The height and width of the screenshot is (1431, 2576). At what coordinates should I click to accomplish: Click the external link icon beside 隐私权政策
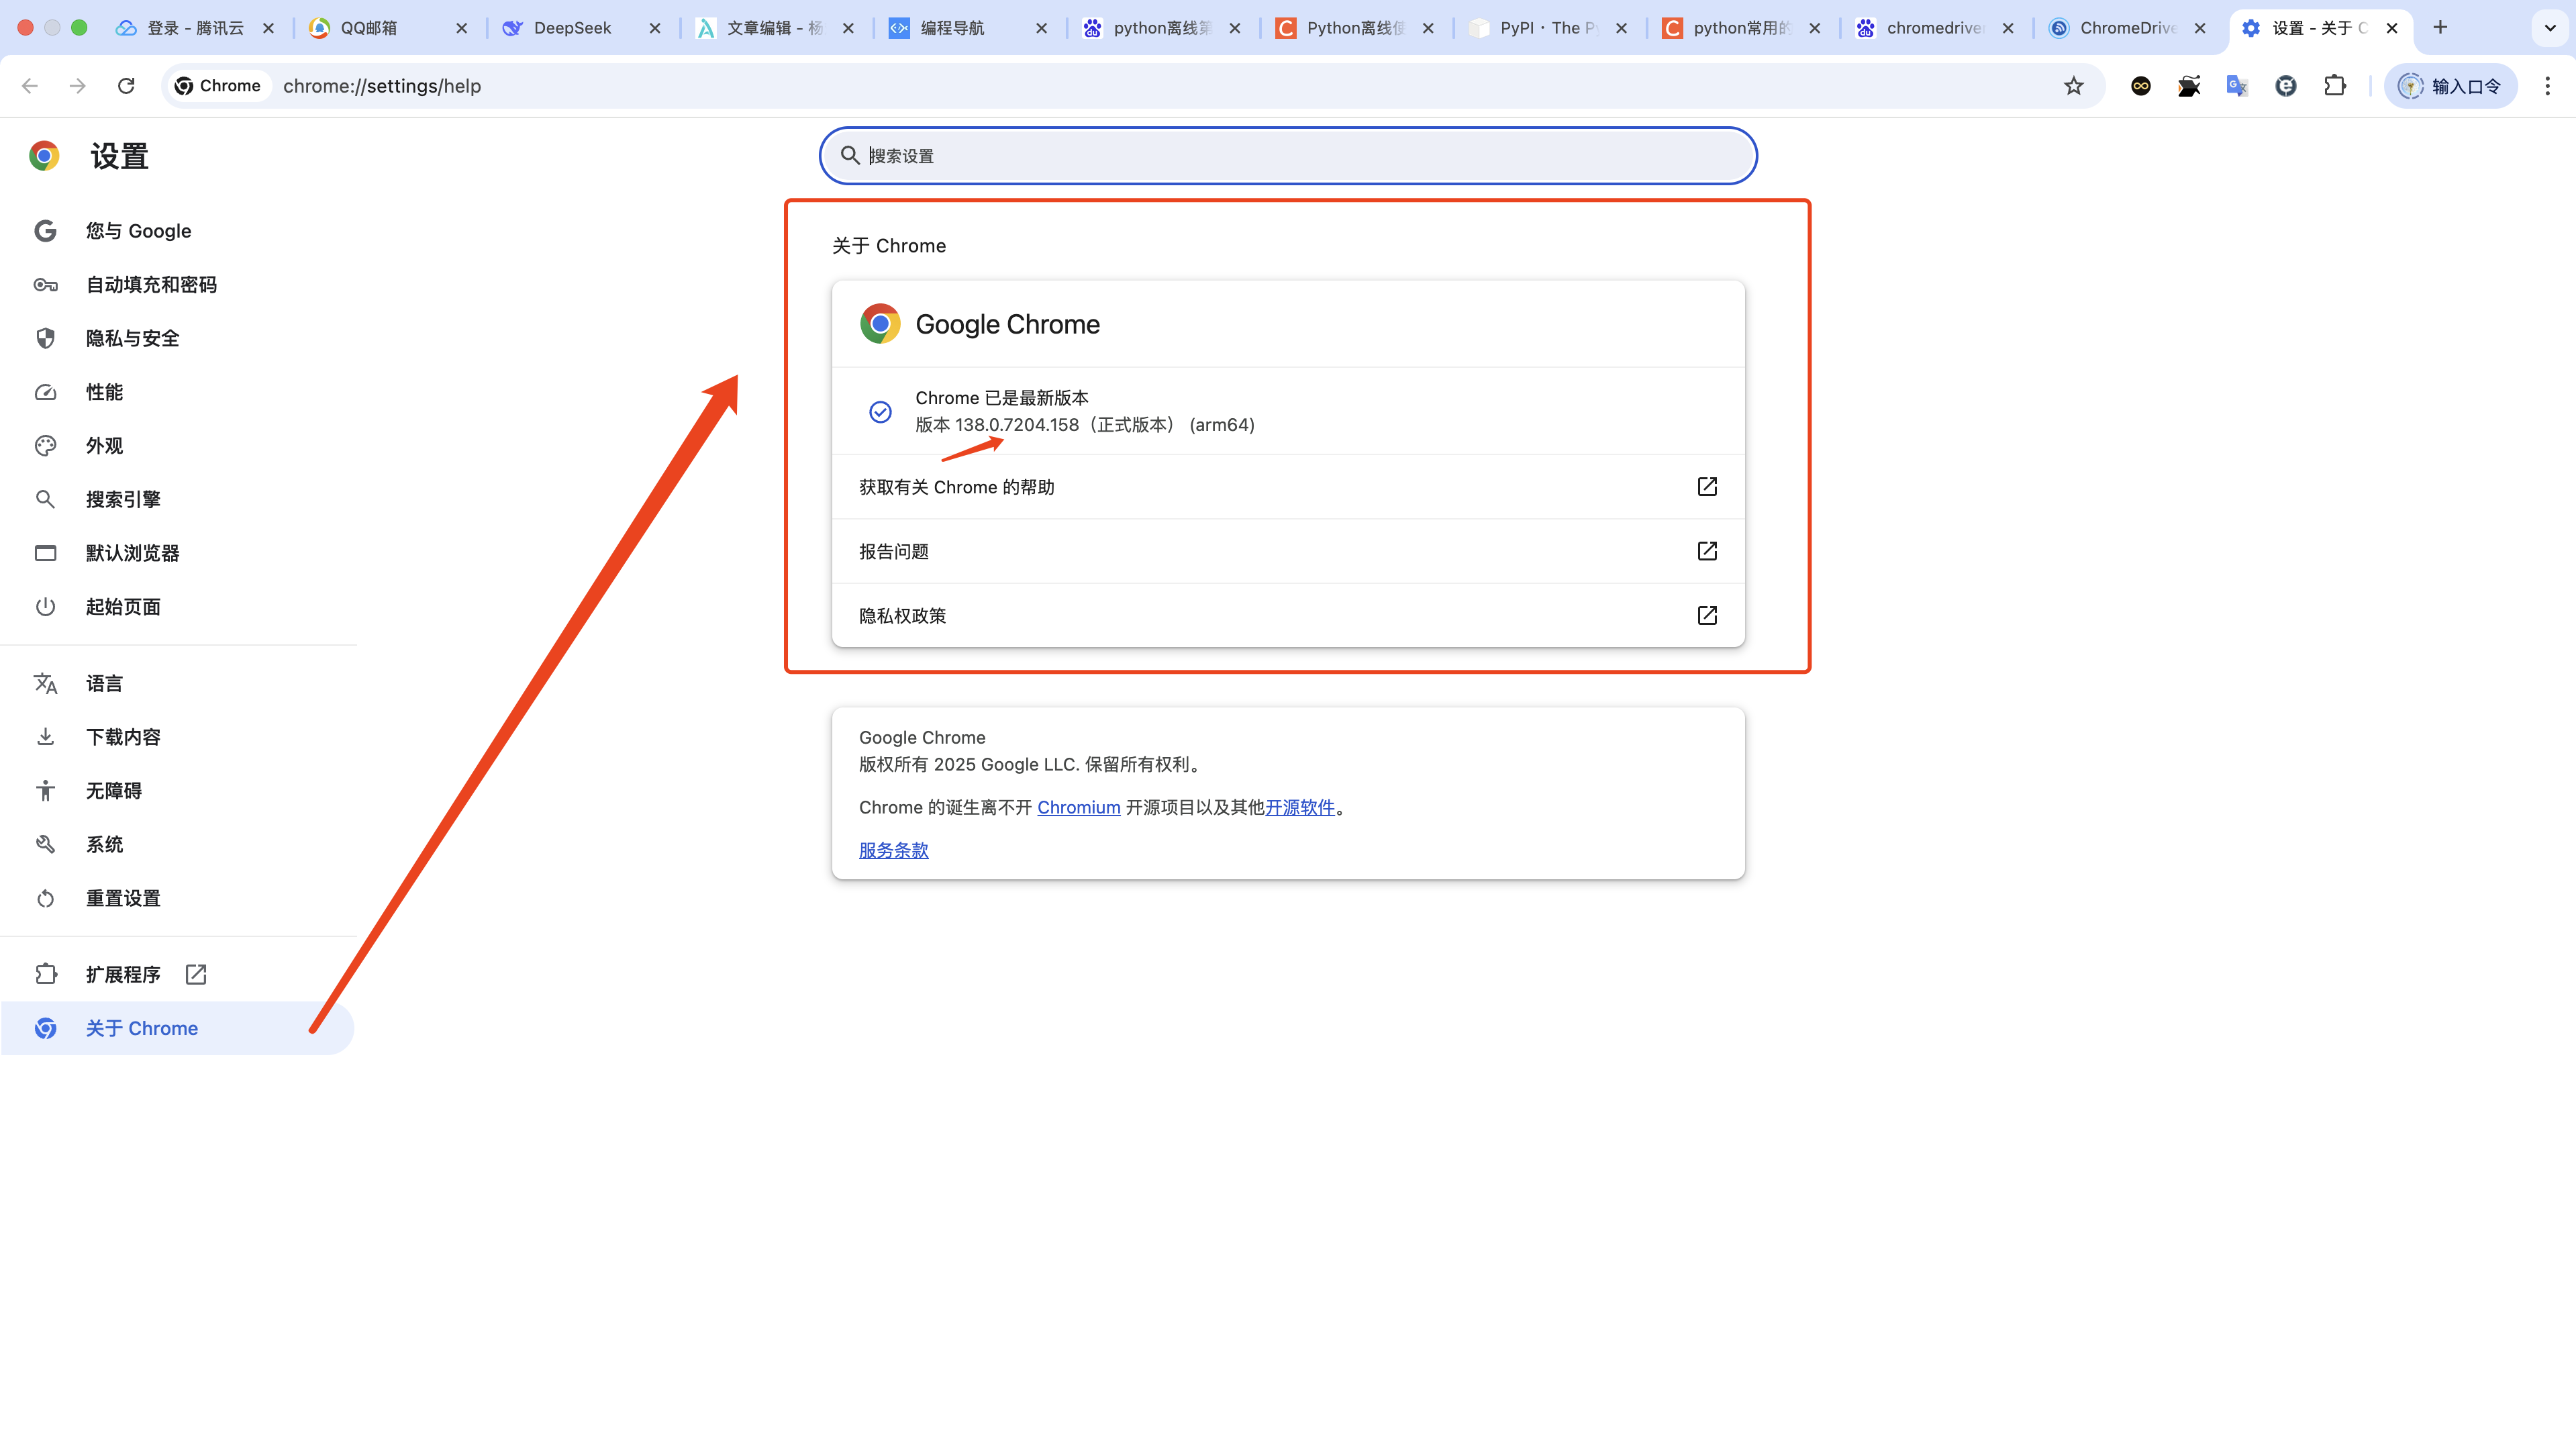tap(1707, 615)
